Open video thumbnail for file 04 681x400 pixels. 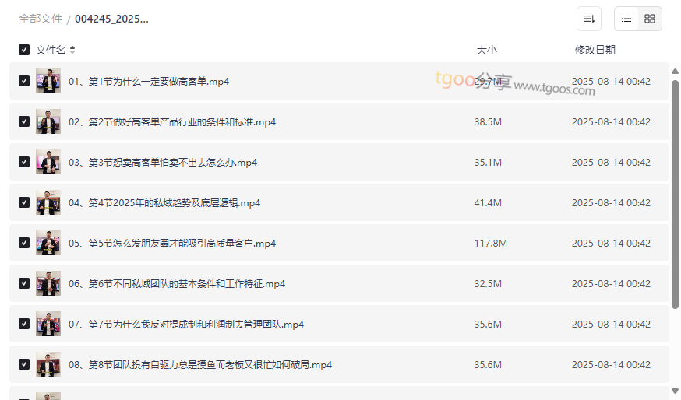(x=48, y=202)
